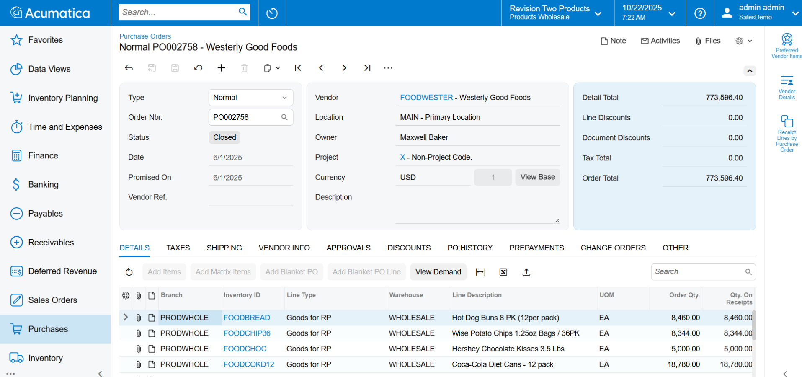Viewport: 802px width, 377px height.
Task: Go to the first record
Action: (x=298, y=68)
